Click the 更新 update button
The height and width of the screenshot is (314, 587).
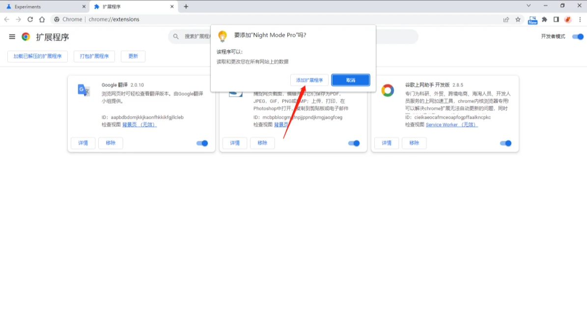click(x=133, y=56)
